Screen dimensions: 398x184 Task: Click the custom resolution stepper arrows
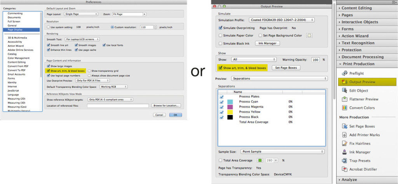coord(155,27)
